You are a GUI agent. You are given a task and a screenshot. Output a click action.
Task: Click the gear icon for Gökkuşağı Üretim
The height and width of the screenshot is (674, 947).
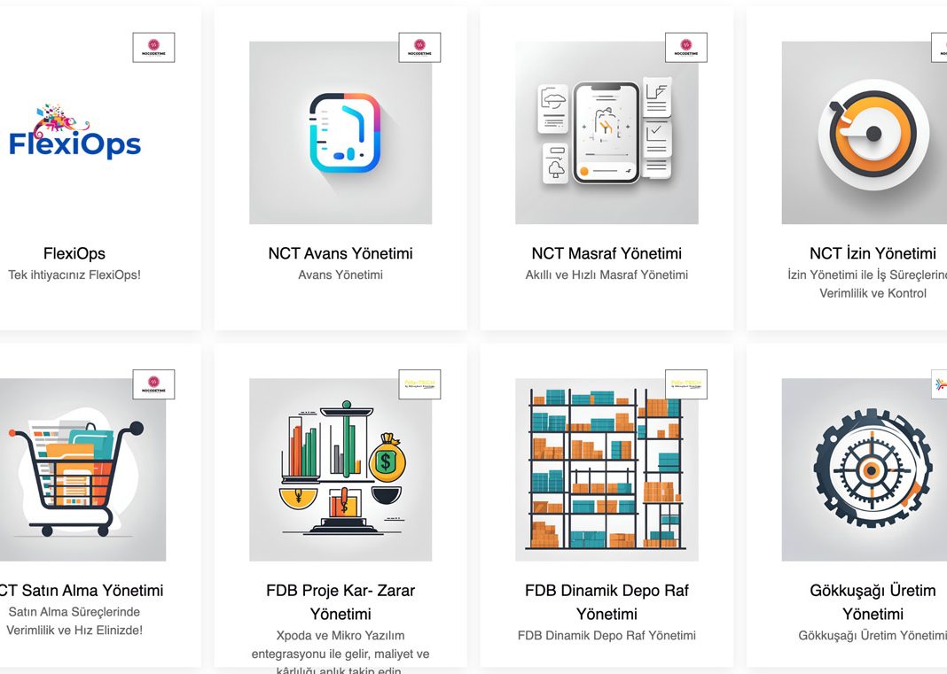tap(865, 469)
